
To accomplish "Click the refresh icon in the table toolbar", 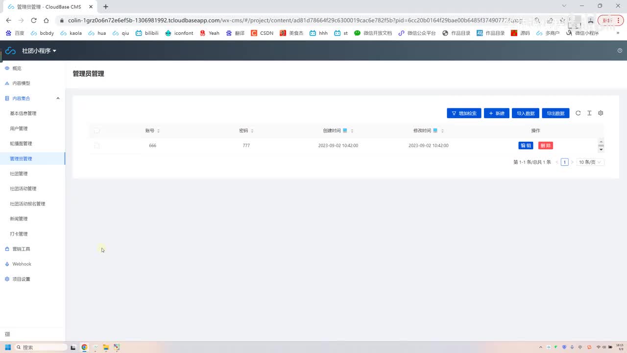I will click(x=578, y=113).
